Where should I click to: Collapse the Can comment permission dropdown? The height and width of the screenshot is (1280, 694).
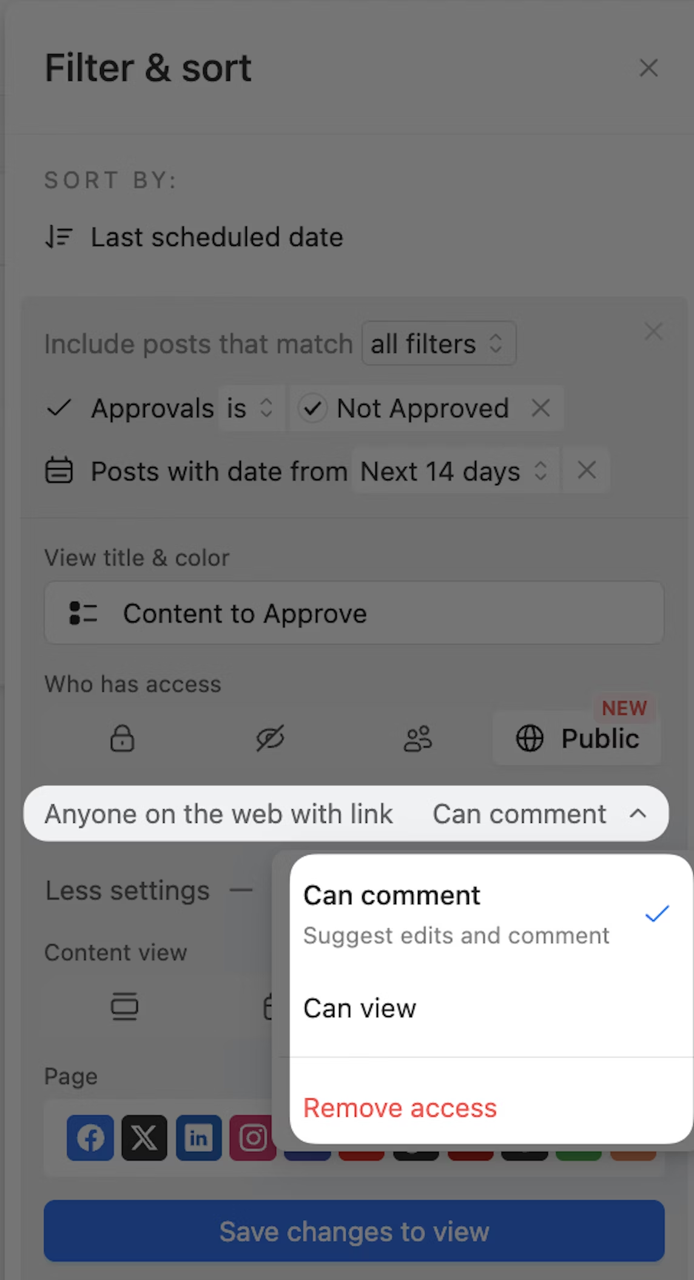(638, 814)
